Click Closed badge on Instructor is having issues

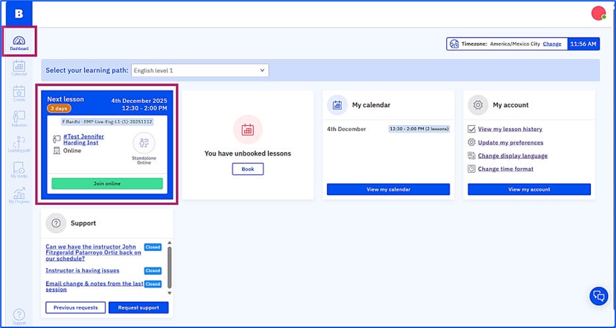point(152,271)
